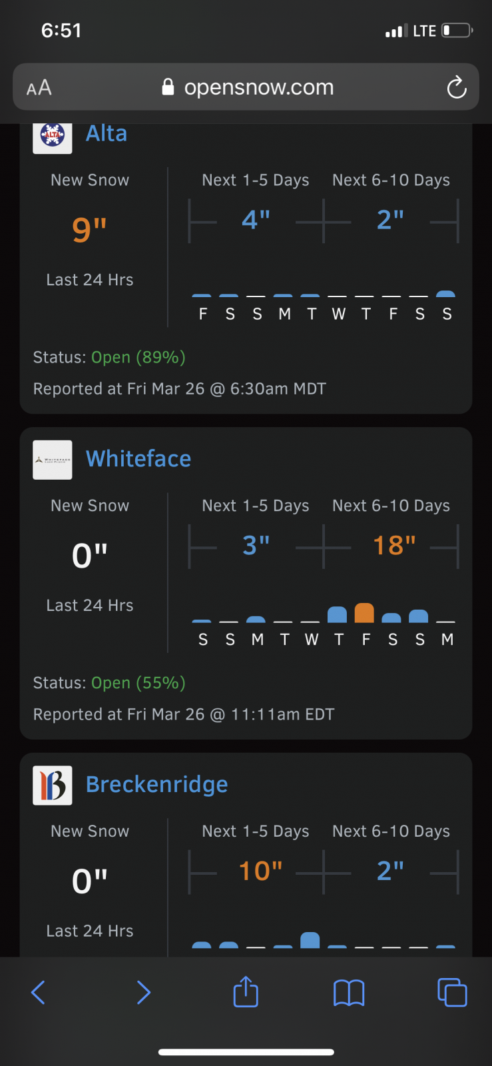Tap the orange Friday snow bar for Whiteface
This screenshot has height=1066, width=492.
pos(365,612)
